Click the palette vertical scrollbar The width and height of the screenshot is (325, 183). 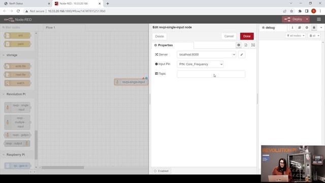point(36,145)
